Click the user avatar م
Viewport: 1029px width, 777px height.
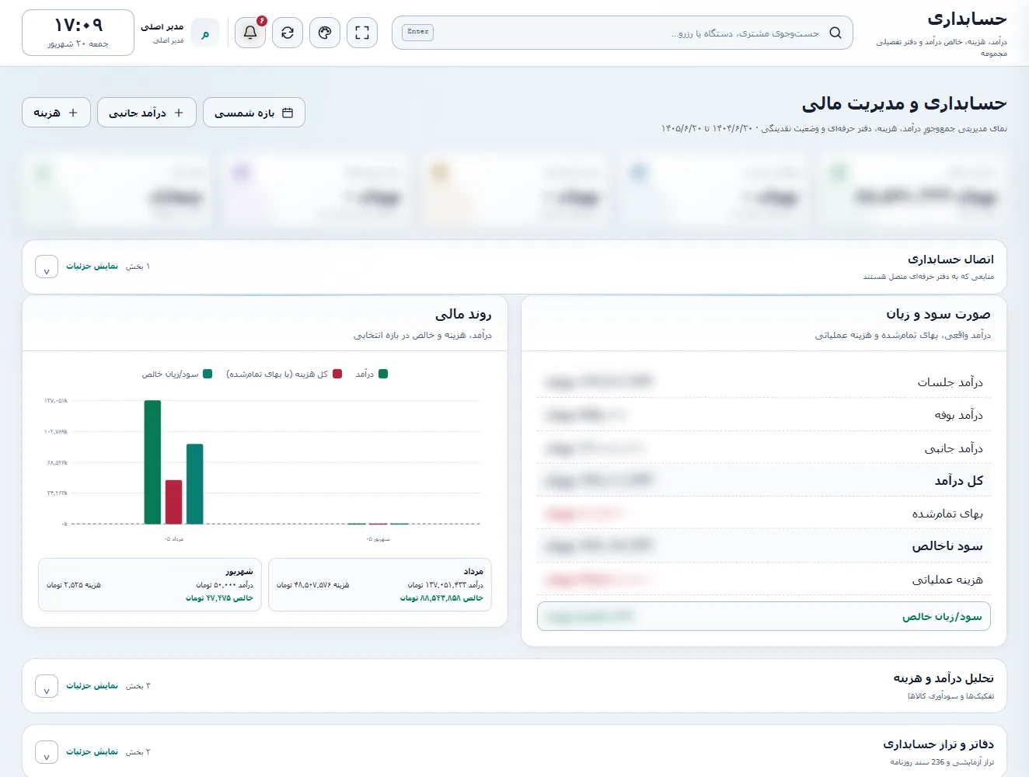click(x=205, y=33)
